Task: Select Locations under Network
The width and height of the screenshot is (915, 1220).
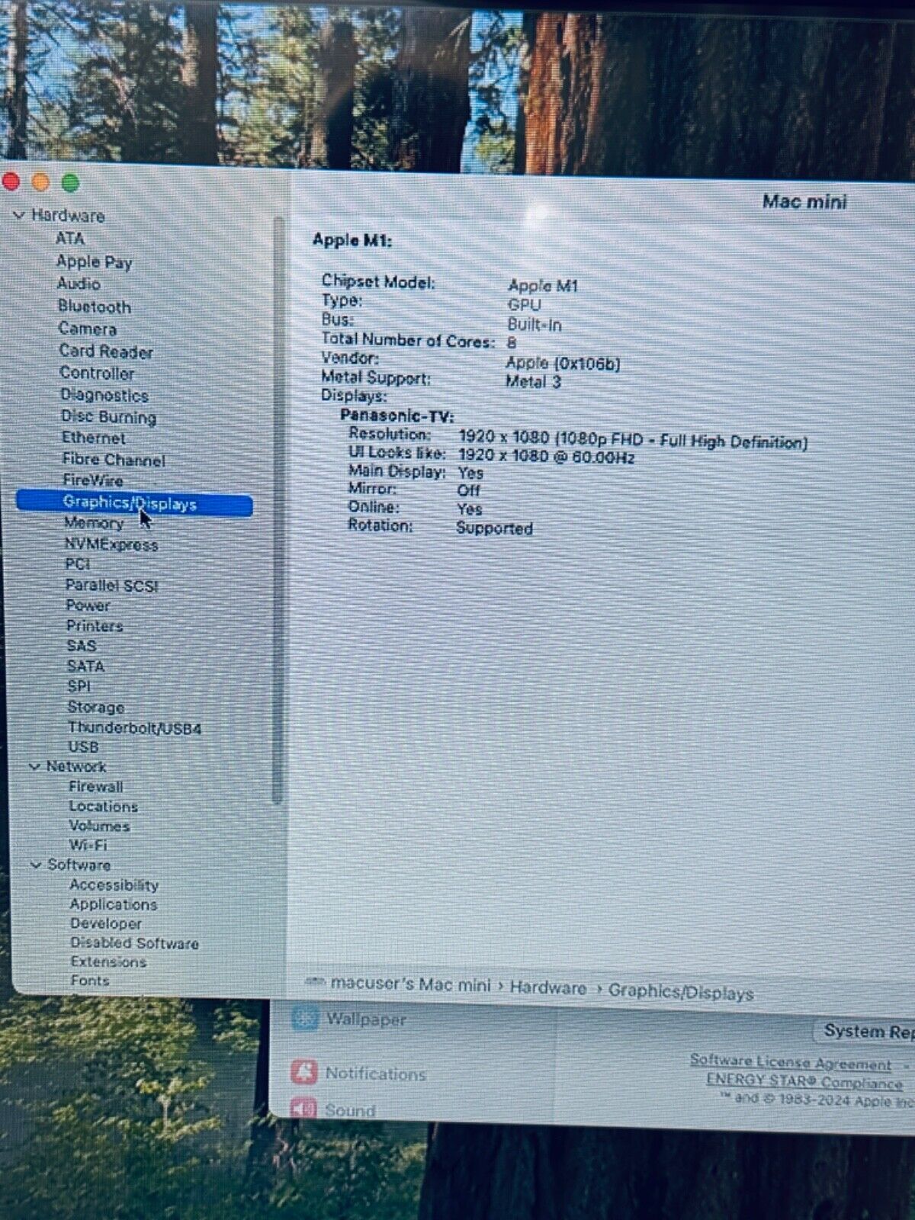Action: (104, 806)
